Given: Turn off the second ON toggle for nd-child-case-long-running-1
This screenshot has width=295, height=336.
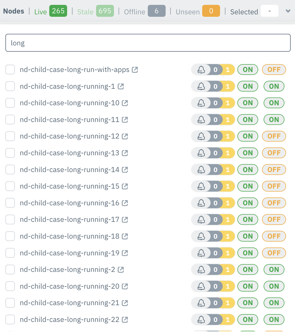Looking at the screenshot, I should (x=274, y=86).
